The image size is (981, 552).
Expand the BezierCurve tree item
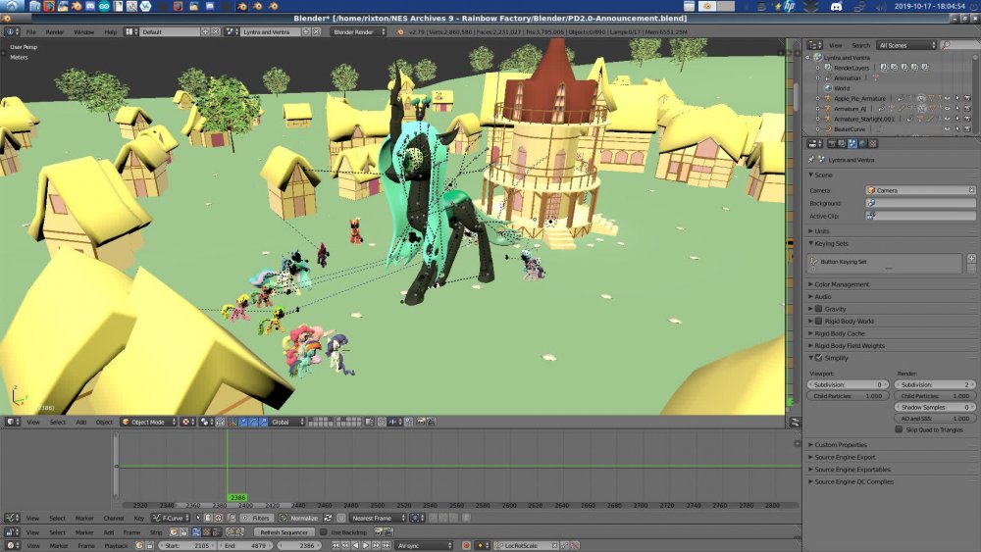pos(818,128)
